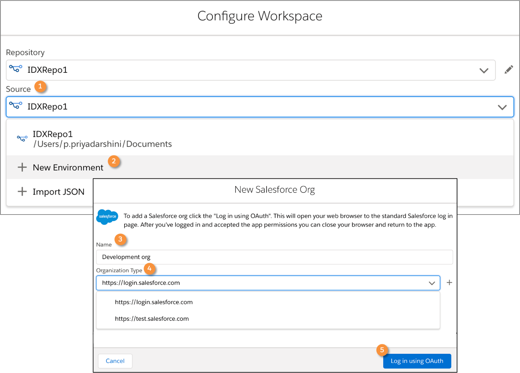Viewport: 520px width, 373px height.
Task: Click the Configure Workspace title
Action: (260, 16)
